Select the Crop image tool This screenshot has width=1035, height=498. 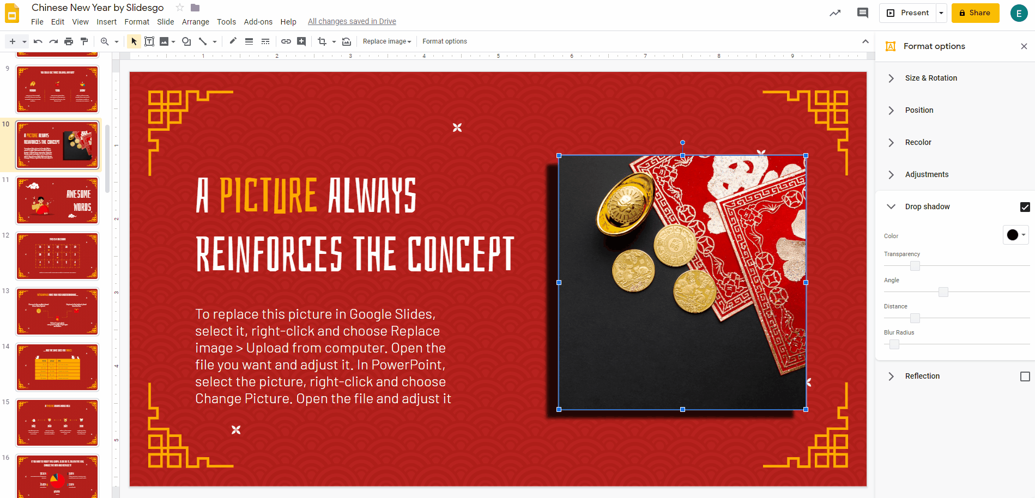pos(322,41)
